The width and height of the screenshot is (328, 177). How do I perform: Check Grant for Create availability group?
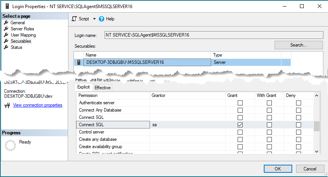(x=240, y=147)
